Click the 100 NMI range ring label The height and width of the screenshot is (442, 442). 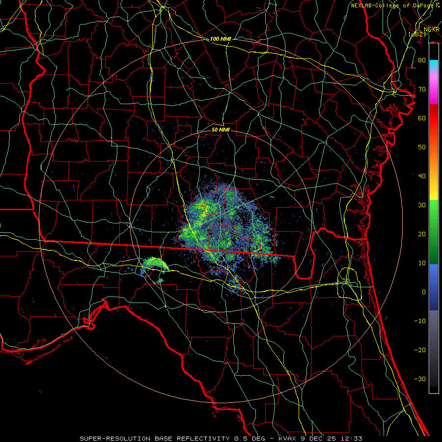pos(221,39)
